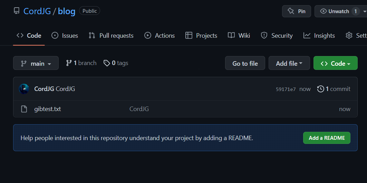367x183 pixels.
Task: Click the 'now' timestamp on gibtest.txt row
Action: [345, 109]
